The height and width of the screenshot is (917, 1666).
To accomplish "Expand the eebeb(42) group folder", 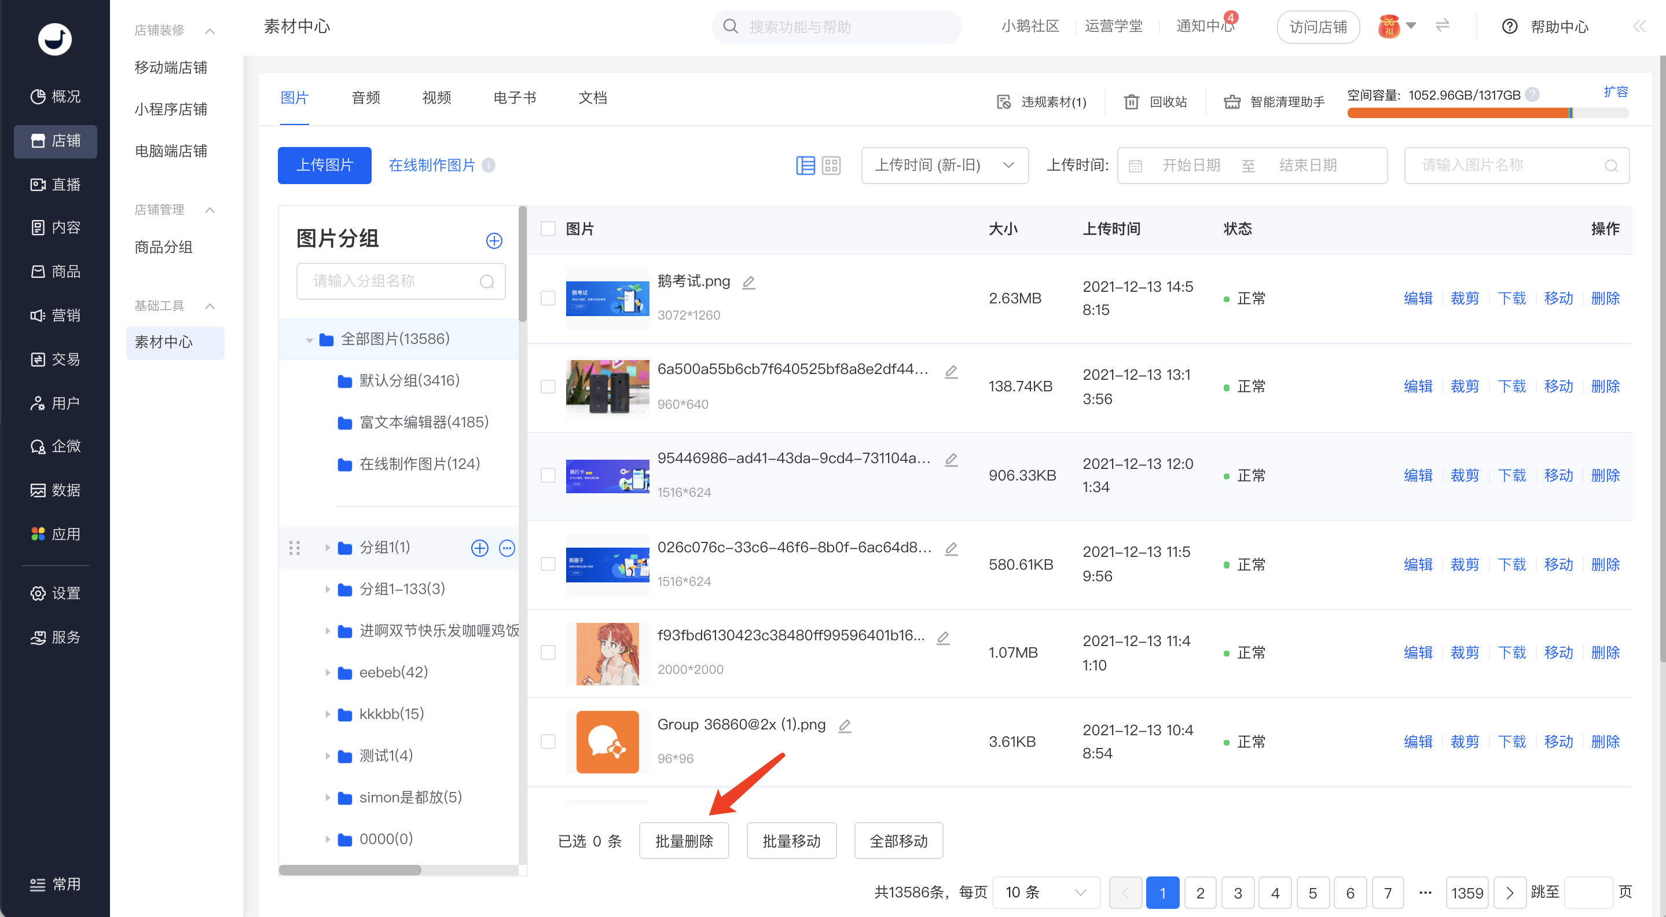I will pos(327,673).
